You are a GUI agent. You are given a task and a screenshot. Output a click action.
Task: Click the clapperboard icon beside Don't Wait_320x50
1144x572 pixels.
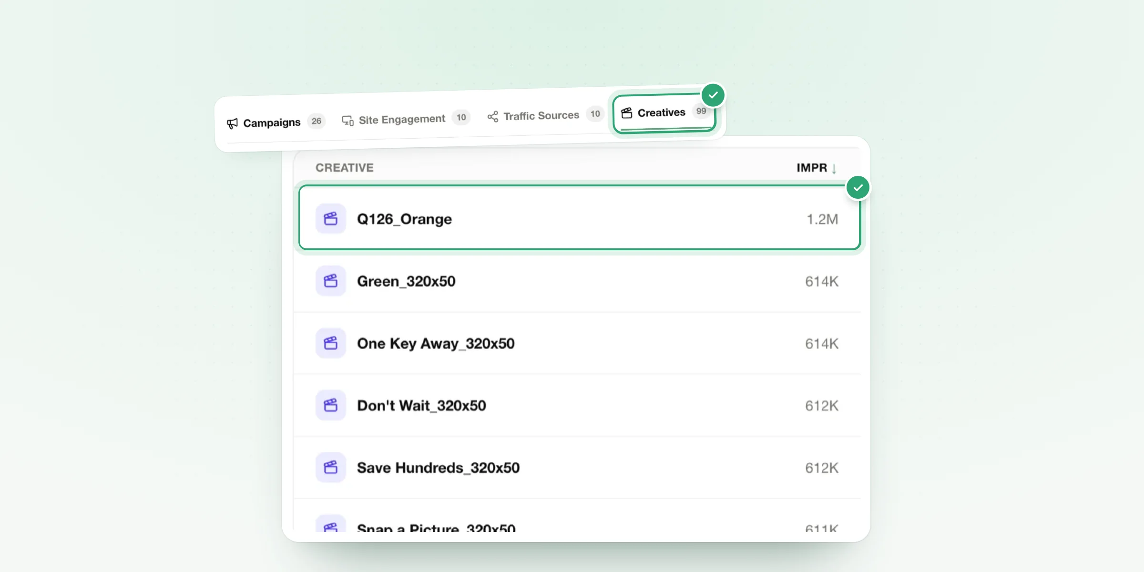pos(331,405)
